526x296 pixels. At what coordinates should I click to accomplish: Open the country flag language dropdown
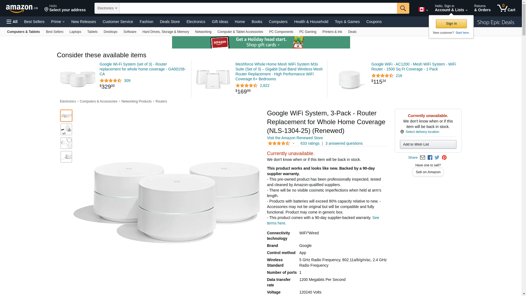click(x=423, y=10)
